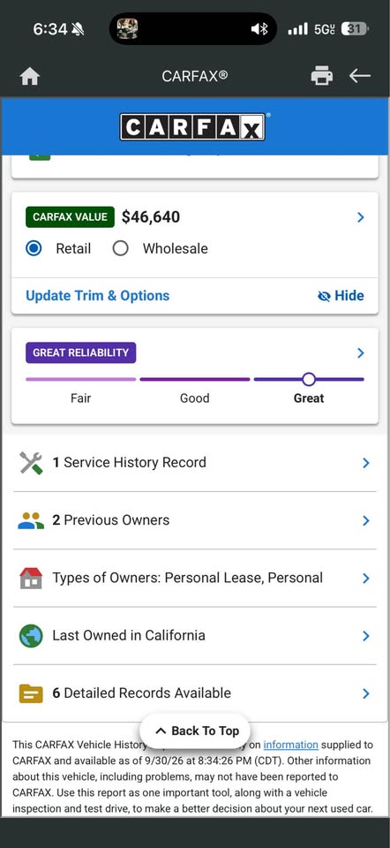Image resolution: width=390 pixels, height=848 pixels.
Task: Tap the home icon in the header
Action: [30, 76]
